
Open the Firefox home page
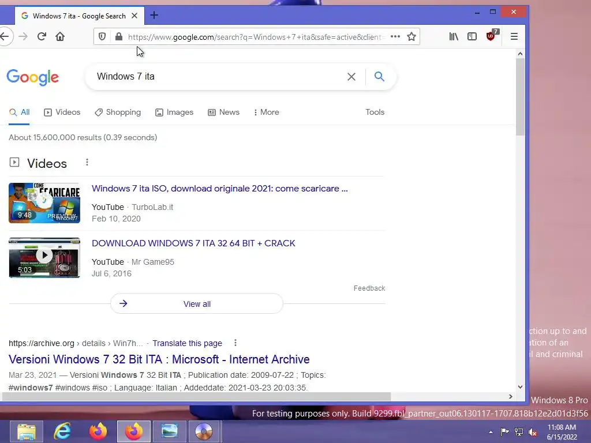pos(60,36)
